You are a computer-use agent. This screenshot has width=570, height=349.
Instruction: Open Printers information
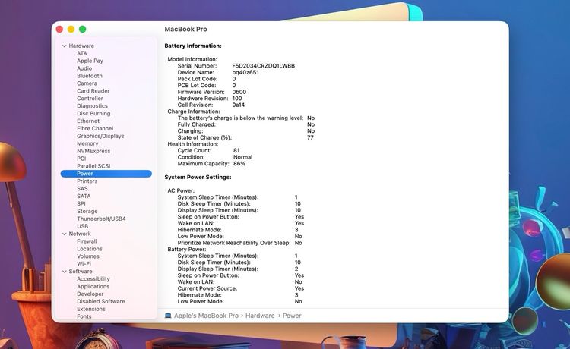87,181
